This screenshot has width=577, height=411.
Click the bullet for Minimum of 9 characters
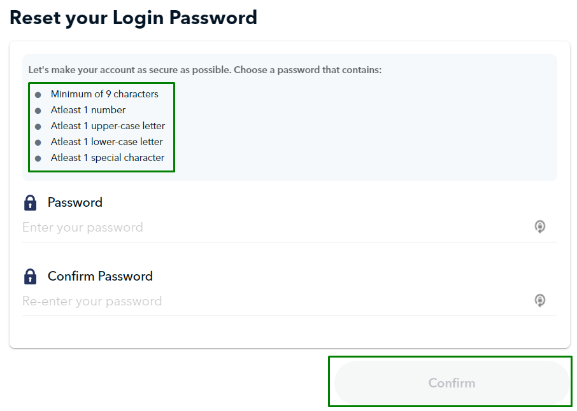(x=39, y=94)
